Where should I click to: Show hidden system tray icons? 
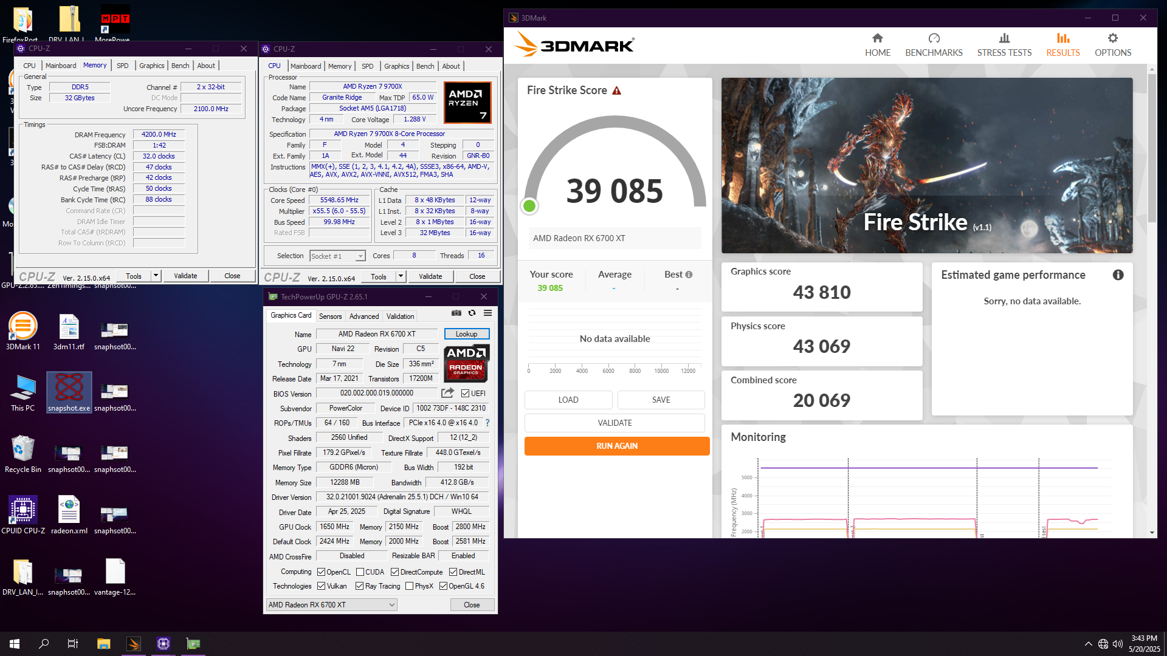(1088, 644)
